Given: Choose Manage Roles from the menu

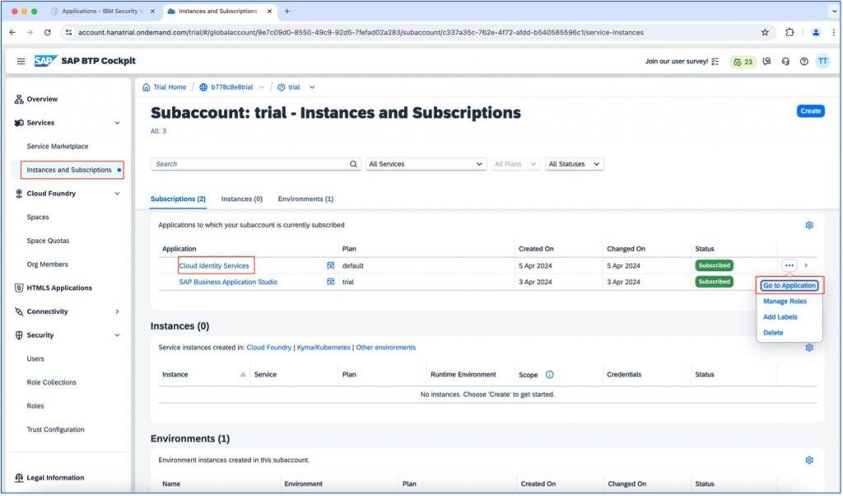Looking at the screenshot, I should [785, 302].
